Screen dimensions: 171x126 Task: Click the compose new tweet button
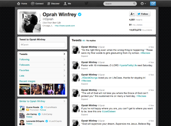pos(153,4)
